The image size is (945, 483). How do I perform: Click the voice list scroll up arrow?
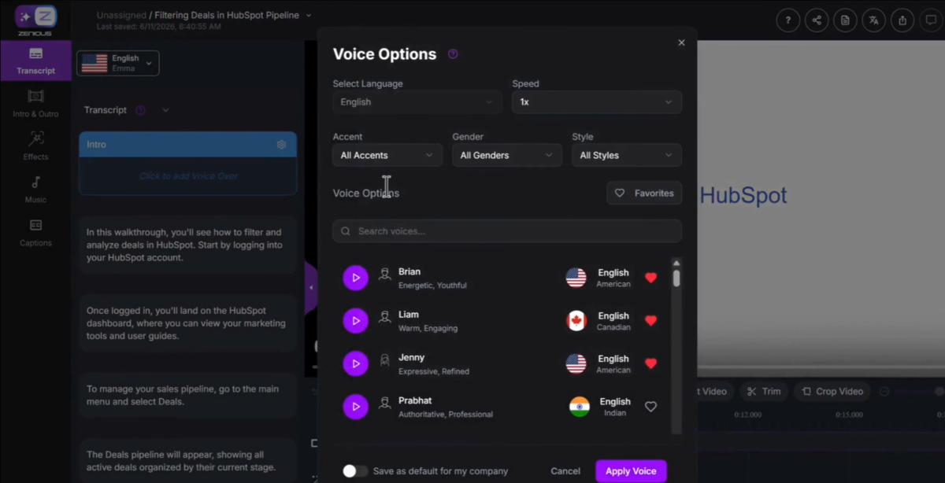pos(676,263)
